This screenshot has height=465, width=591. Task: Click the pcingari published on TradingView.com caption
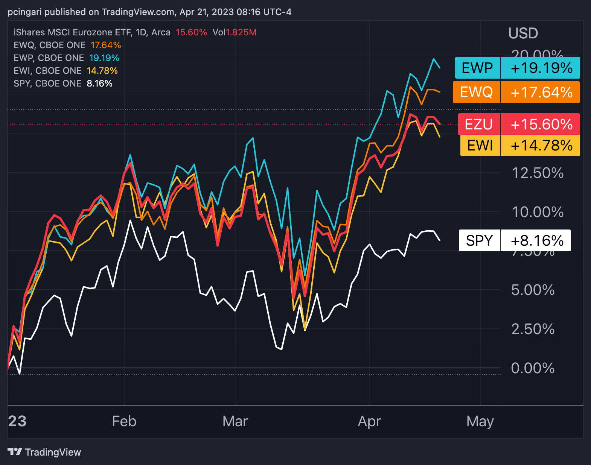point(149,12)
